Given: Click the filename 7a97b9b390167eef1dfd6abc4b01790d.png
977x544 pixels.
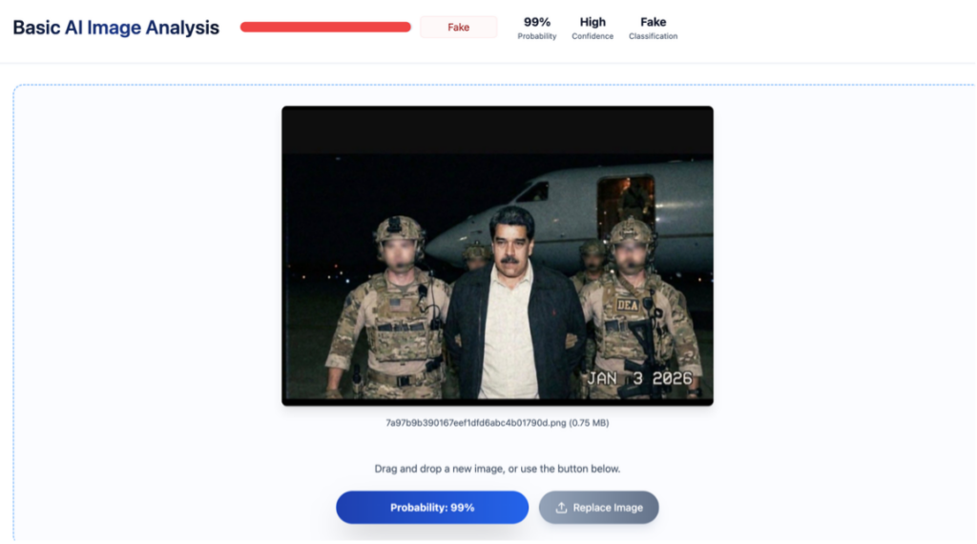Looking at the screenshot, I should point(497,422).
